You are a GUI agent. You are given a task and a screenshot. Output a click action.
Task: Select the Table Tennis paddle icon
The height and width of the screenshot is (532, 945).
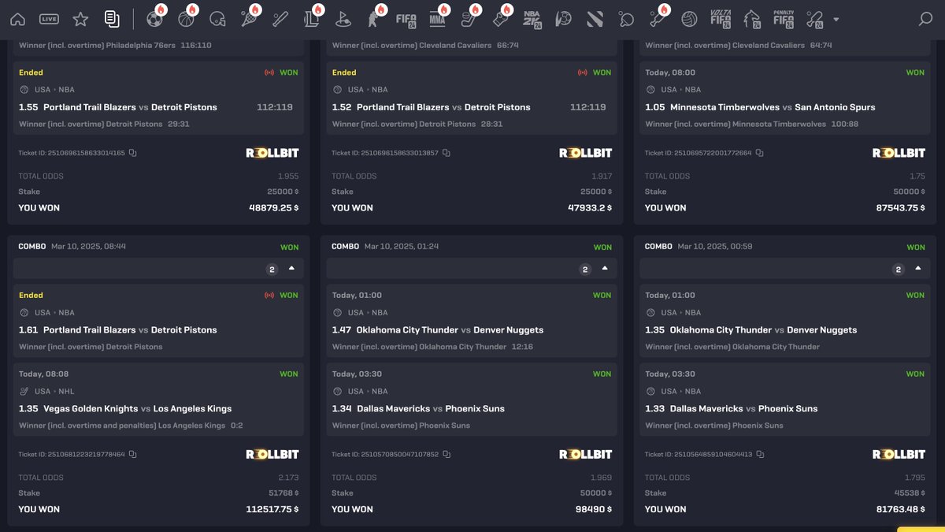pyautogui.click(x=626, y=19)
